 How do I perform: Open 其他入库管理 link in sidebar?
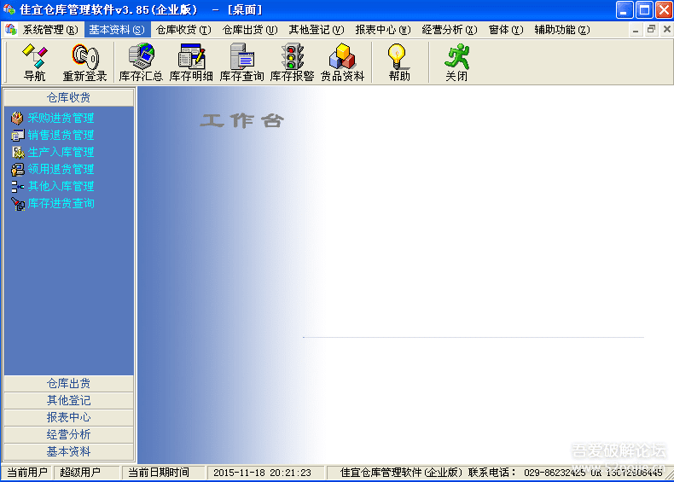point(61,186)
